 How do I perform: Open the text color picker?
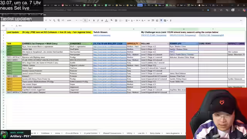[x=107, y=20]
